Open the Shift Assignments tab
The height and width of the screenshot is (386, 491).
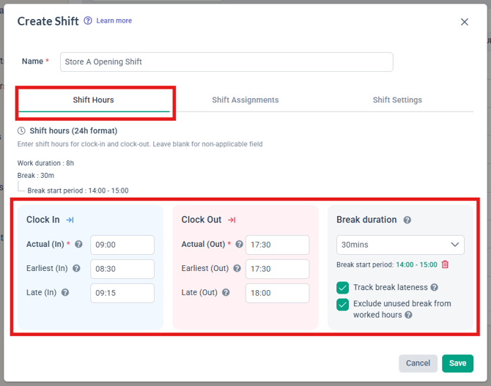point(245,100)
